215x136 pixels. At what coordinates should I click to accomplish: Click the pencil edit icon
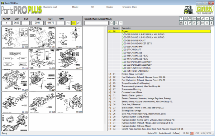(x=203, y=19)
